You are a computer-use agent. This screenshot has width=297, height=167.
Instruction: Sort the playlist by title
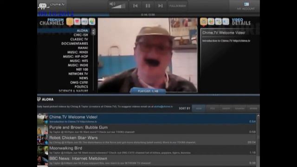(213, 109)
